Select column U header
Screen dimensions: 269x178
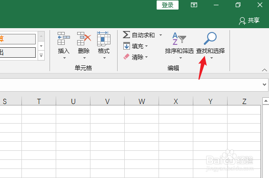point(73,101)
